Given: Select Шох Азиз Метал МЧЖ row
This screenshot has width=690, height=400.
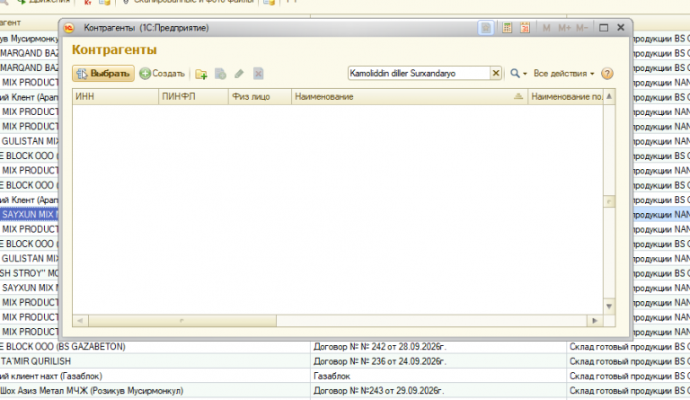Looking at the screenshot, I should pos(155,391).
